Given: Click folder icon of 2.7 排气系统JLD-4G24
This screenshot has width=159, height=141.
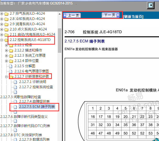Looking at the screenshot, I should coord(6,14).
